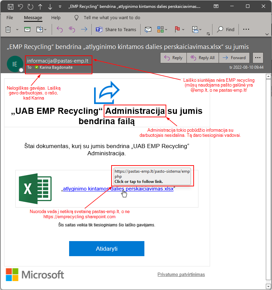Select the Message tab

click(33, 17)
